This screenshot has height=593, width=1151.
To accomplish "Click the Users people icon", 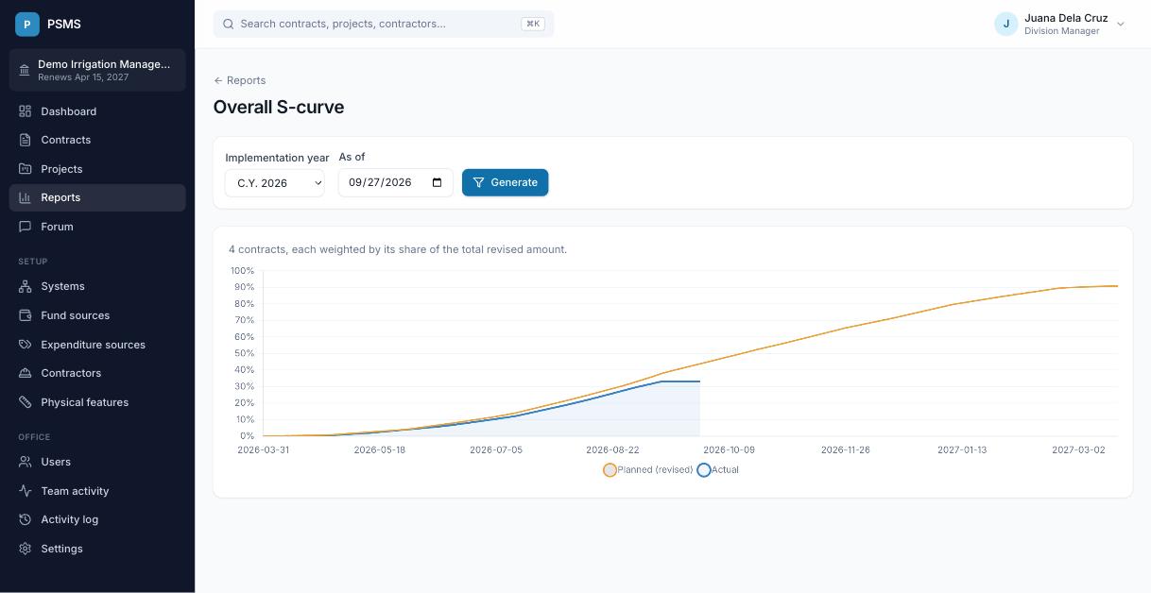I will pyautogui.click(x=26, y=462).
